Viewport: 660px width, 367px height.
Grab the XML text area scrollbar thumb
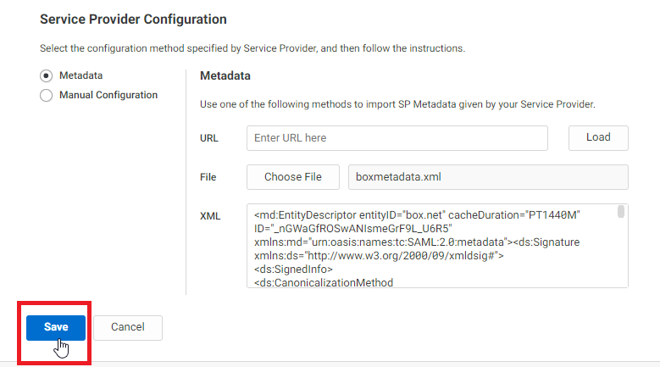pos(620,212)
